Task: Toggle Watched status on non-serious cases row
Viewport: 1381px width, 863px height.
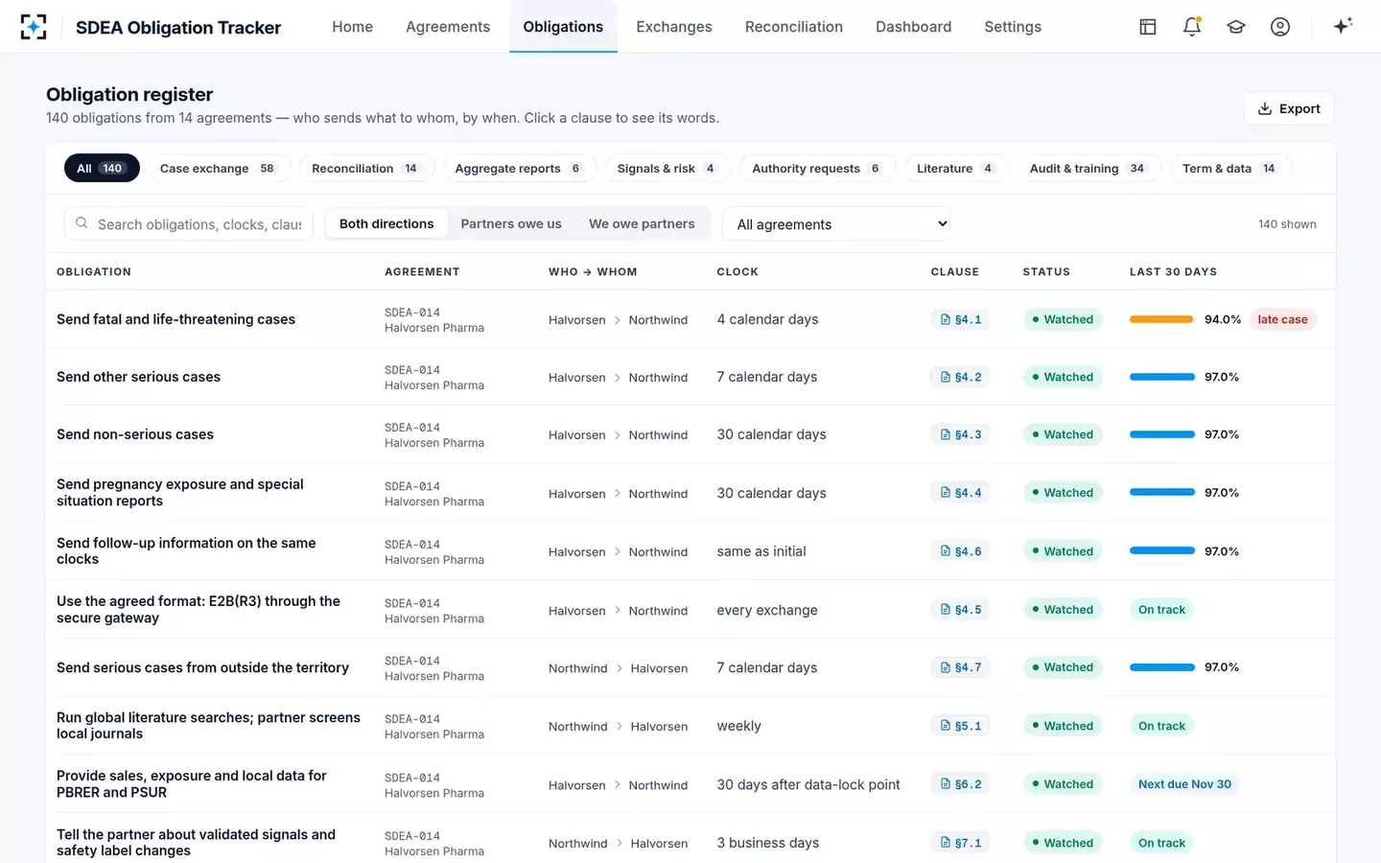Action: [1063, 434]
